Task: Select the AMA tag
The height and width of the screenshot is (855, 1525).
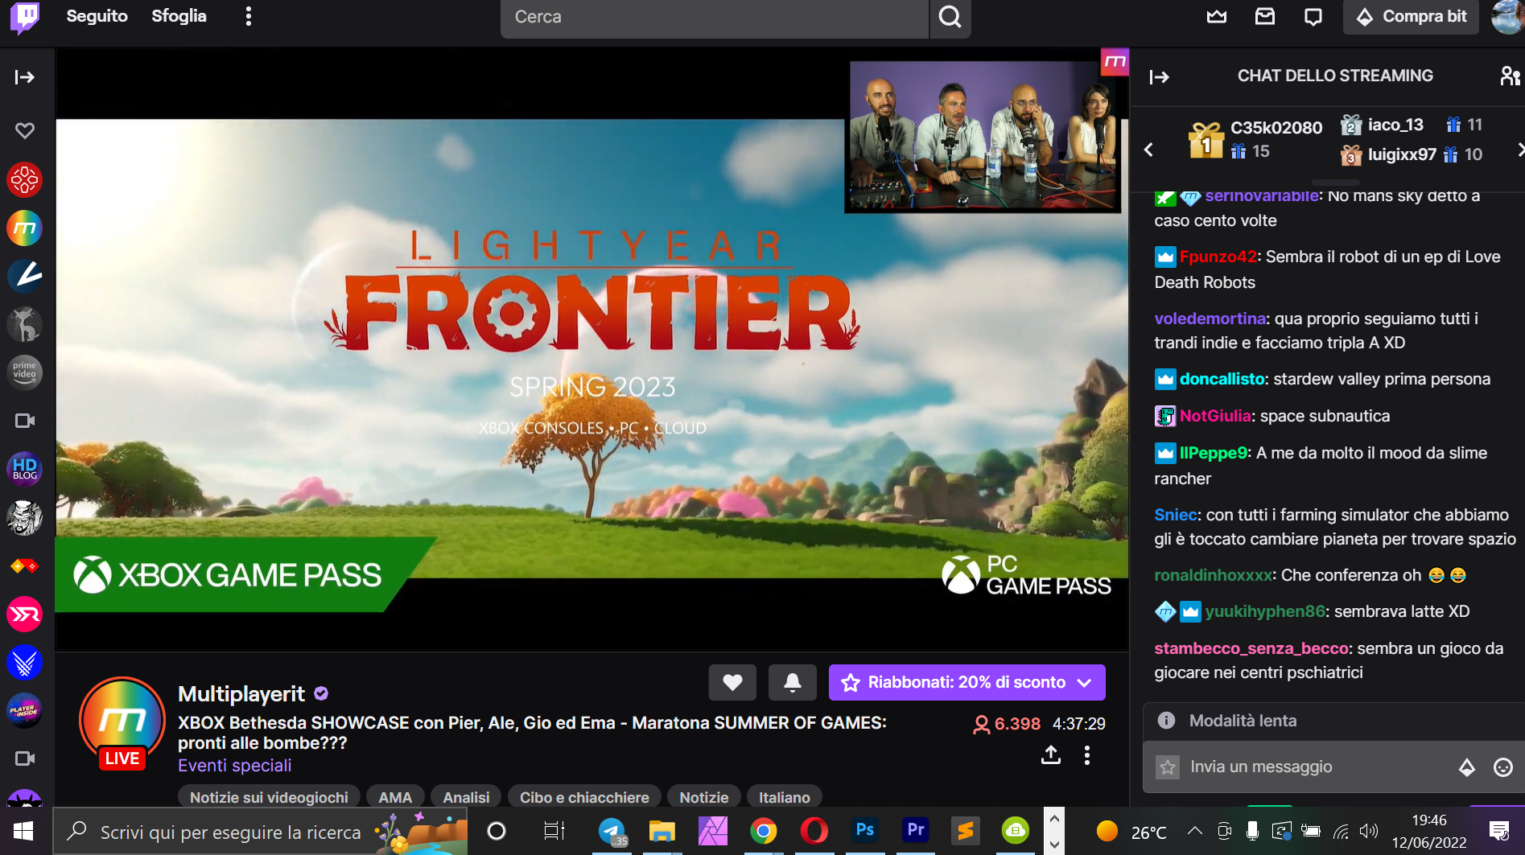Action: [x=395, y=797]
